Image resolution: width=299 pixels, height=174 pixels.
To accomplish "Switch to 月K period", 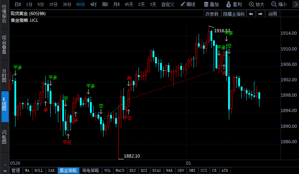I will click(117, 4).
